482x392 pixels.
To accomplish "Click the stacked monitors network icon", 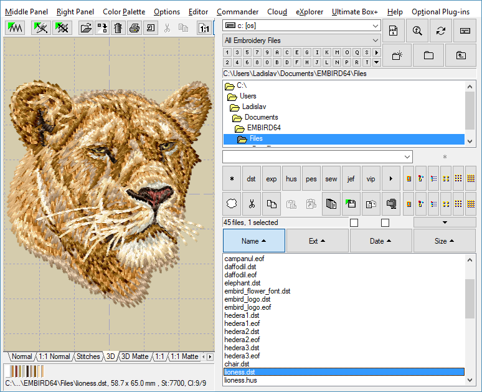I will 391,204.
